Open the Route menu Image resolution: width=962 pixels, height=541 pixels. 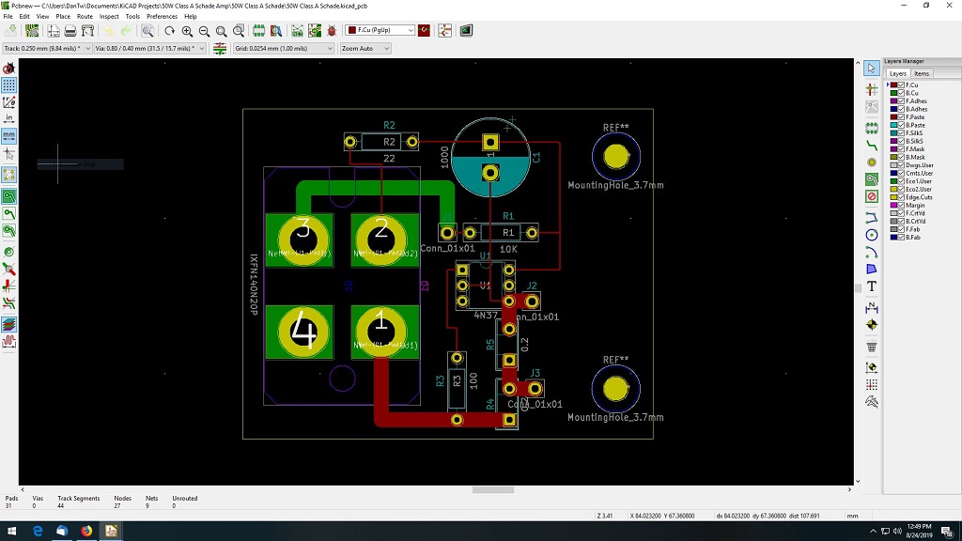pyautogui.click(x=85, y=17)
